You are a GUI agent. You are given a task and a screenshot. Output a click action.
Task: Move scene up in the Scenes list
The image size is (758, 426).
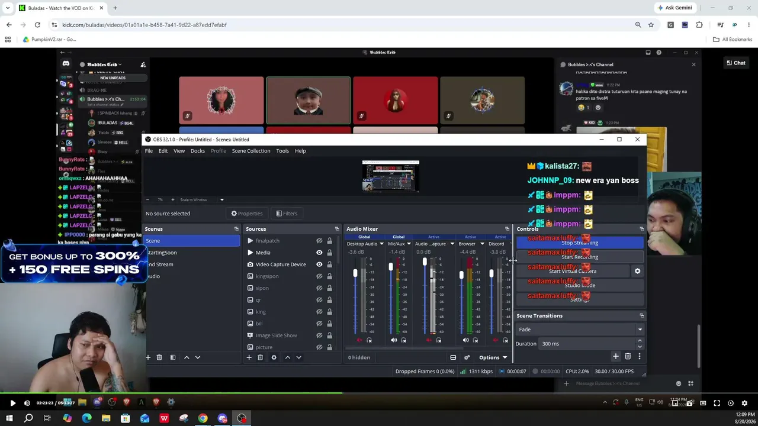point(187,357)
